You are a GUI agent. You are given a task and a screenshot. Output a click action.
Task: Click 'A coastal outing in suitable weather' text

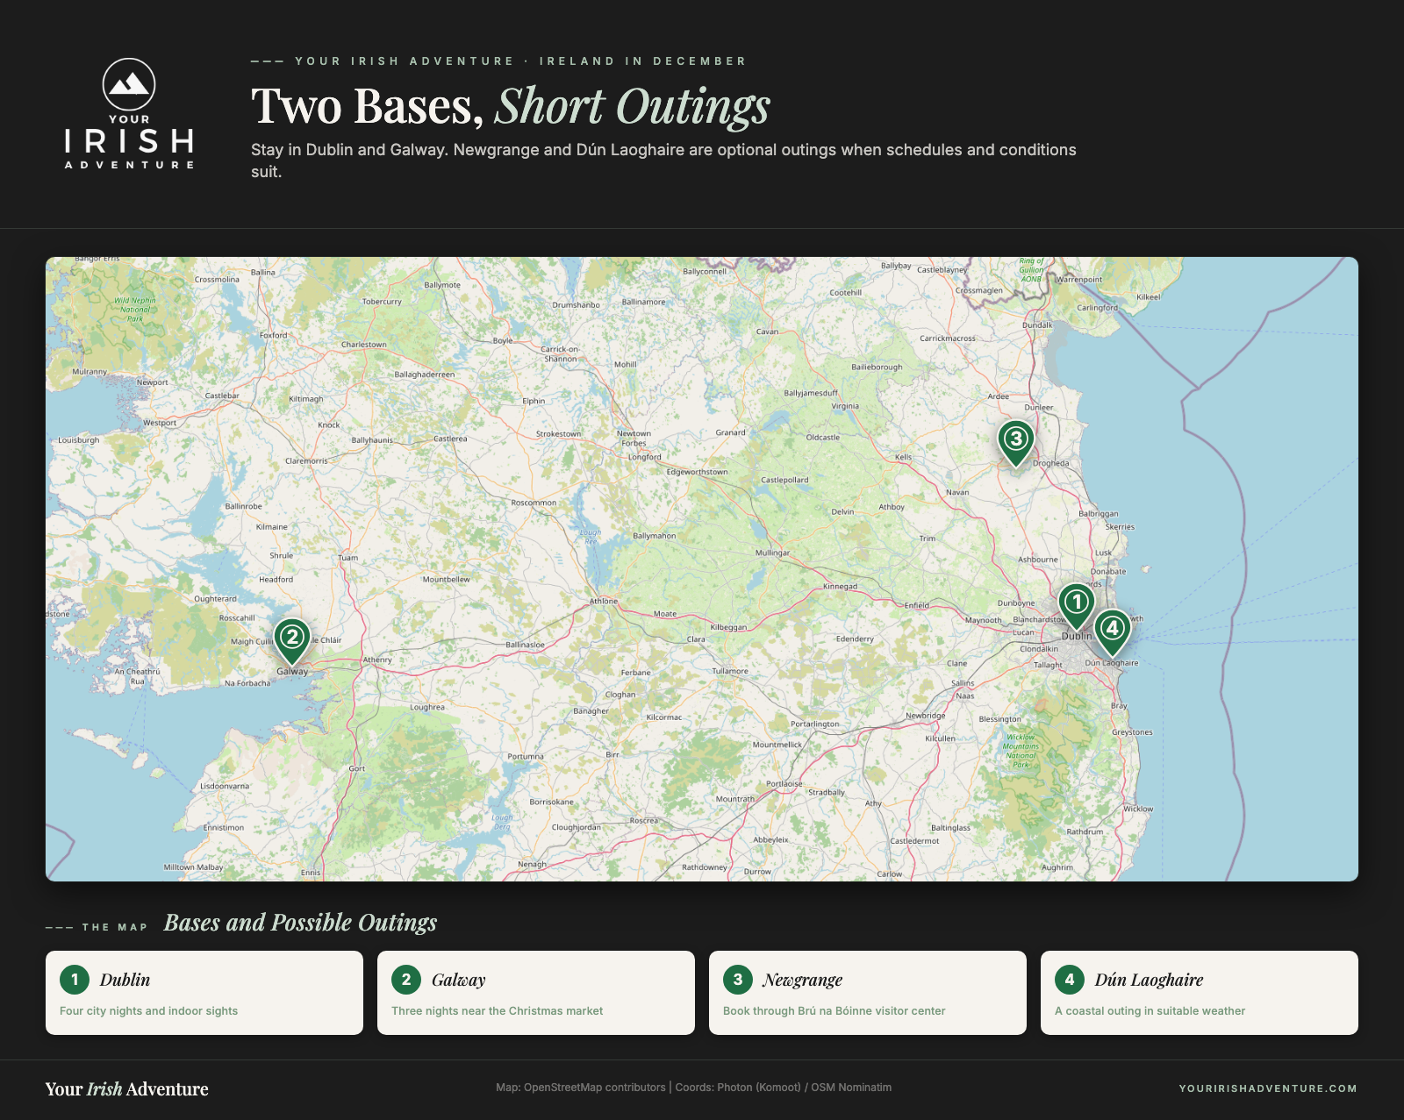pos(1150,1011)
